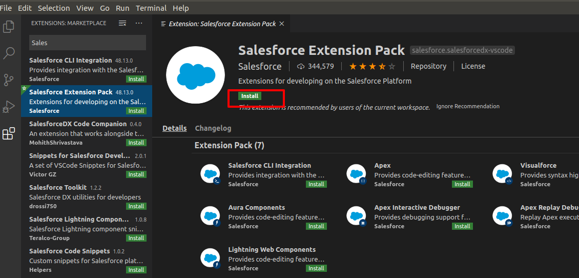Select Salesforce Toolkit list entry
Viewport: 579px width, 278px height.
pos(87,196)
